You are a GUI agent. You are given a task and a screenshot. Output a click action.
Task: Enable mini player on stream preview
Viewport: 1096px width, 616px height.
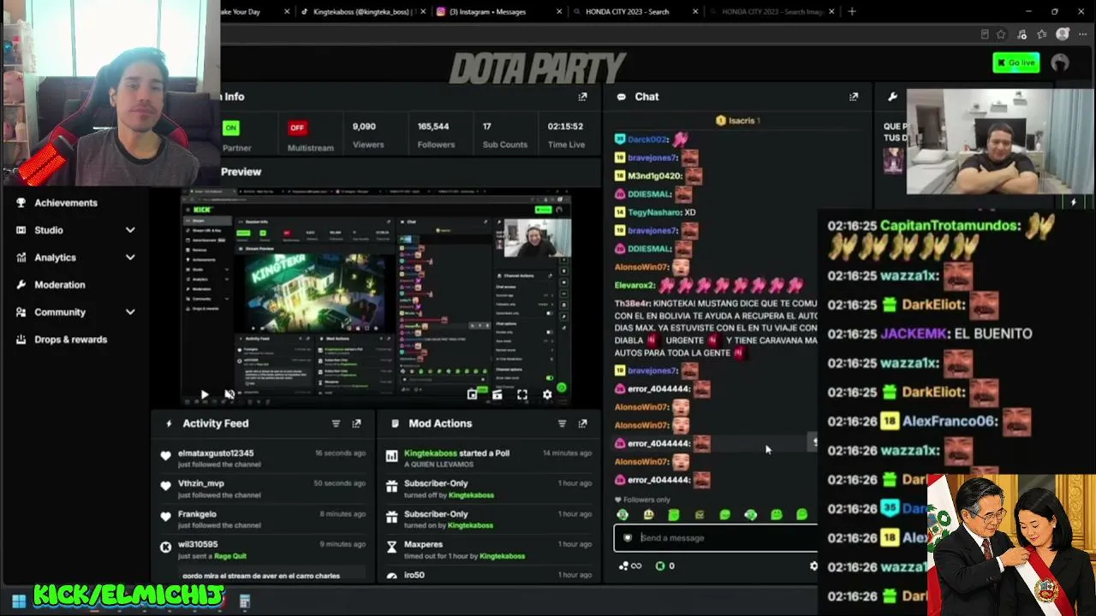[x=472, y=394]
